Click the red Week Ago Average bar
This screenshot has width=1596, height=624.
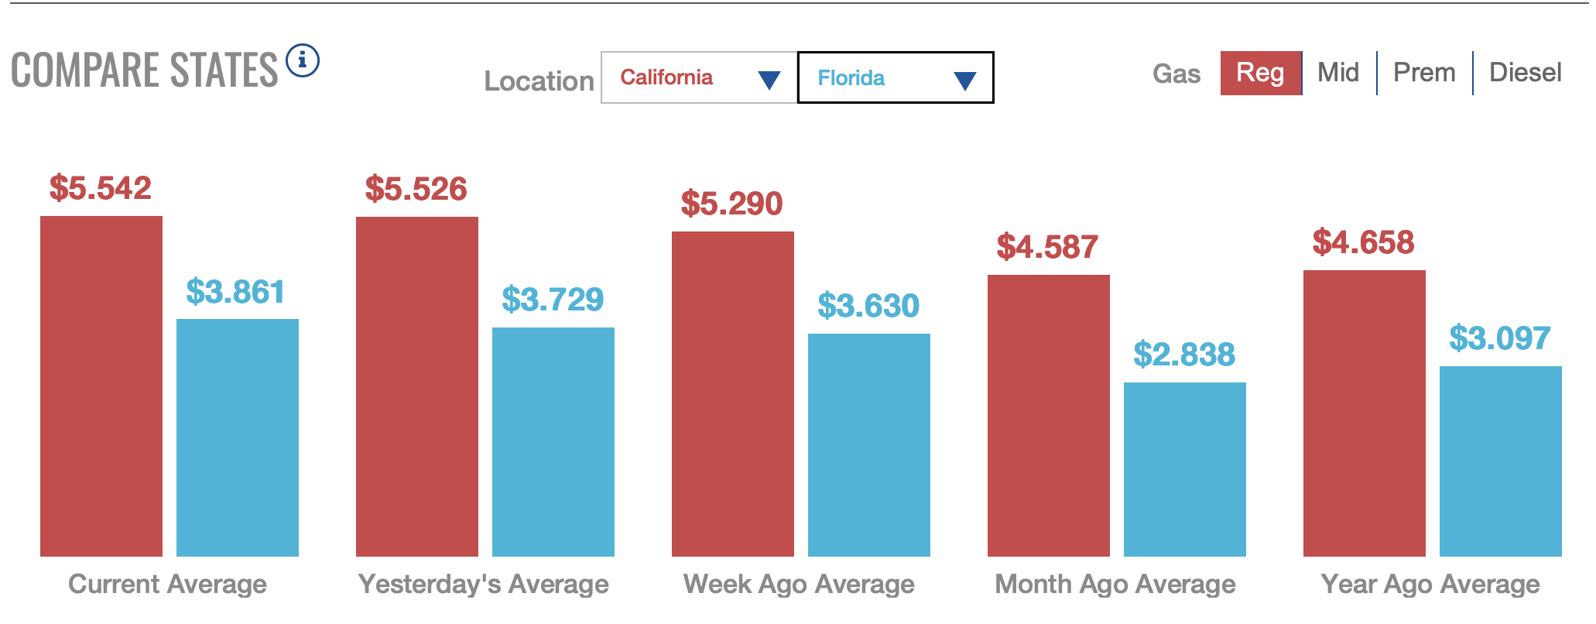click(733, 393)
